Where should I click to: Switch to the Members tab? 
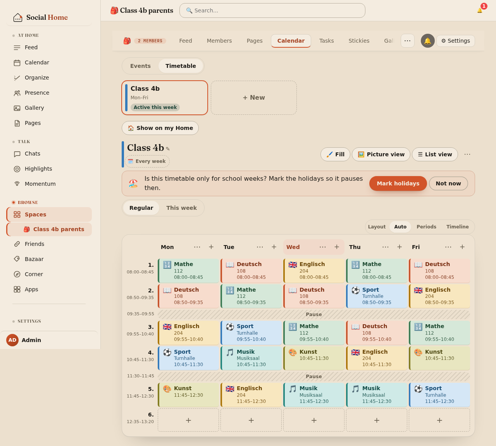pos(219,41)
